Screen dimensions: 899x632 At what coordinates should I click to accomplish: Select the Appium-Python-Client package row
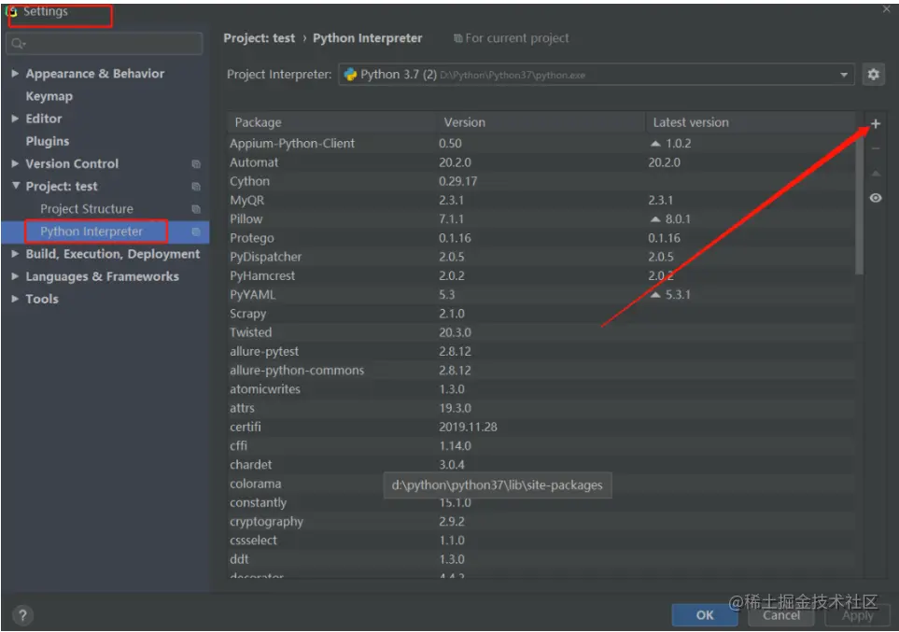coord(541,144)
